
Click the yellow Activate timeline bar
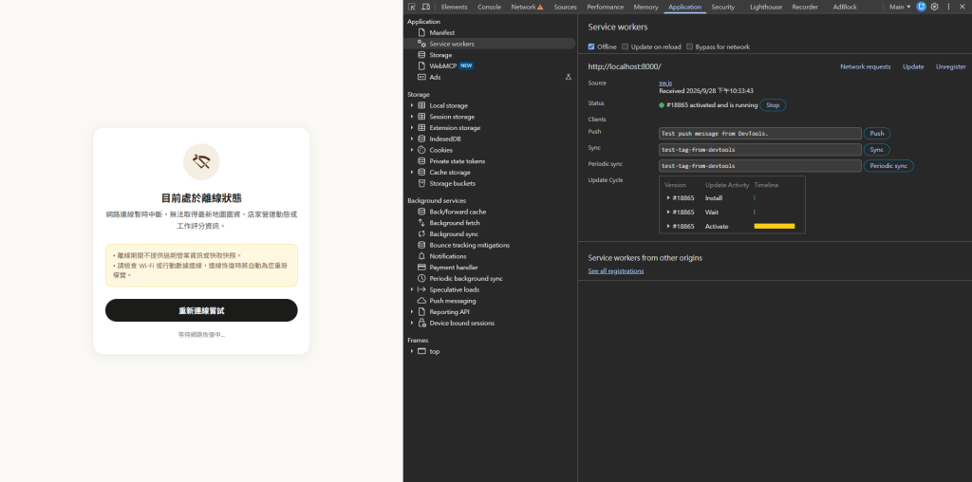coord(775,226)
